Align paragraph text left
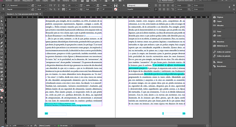 [156, 5]
